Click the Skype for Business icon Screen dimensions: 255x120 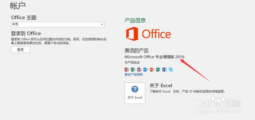coord(171,69)
